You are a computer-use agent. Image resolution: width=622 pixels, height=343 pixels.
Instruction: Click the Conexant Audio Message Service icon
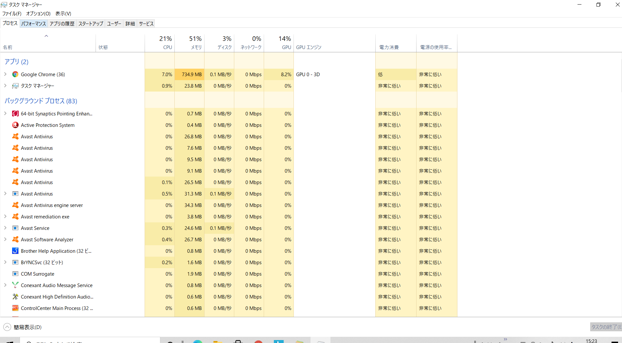[15, 285]
